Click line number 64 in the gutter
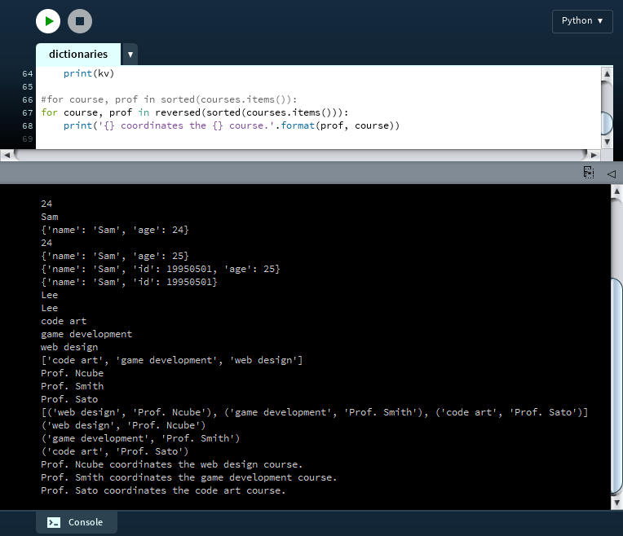 point(28,74)
